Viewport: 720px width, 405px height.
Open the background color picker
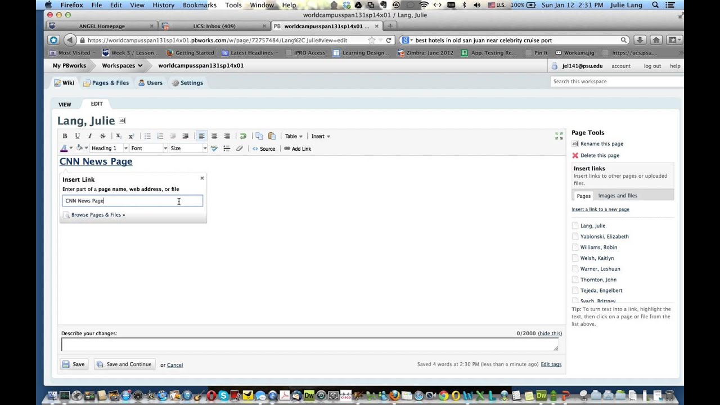[x=82, y=148]
